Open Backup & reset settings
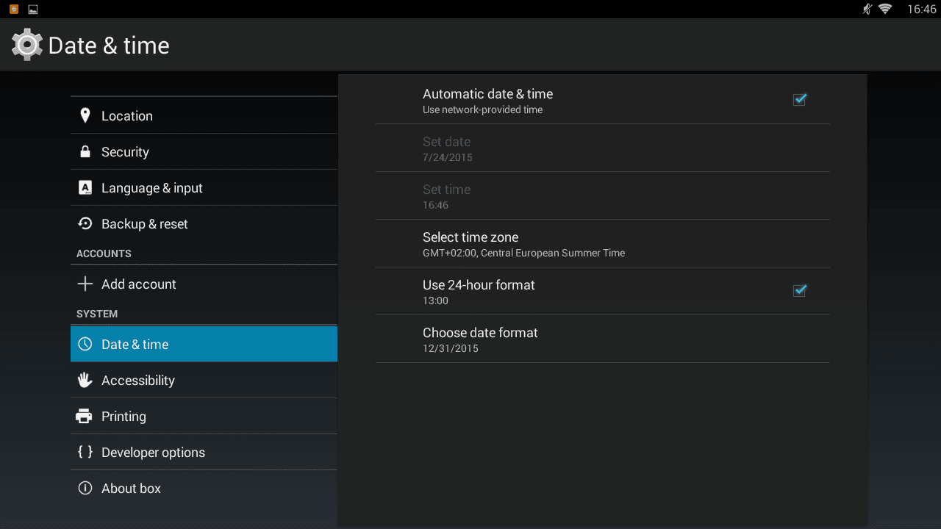The image size is (941, 529). click(x=204, y=223)
